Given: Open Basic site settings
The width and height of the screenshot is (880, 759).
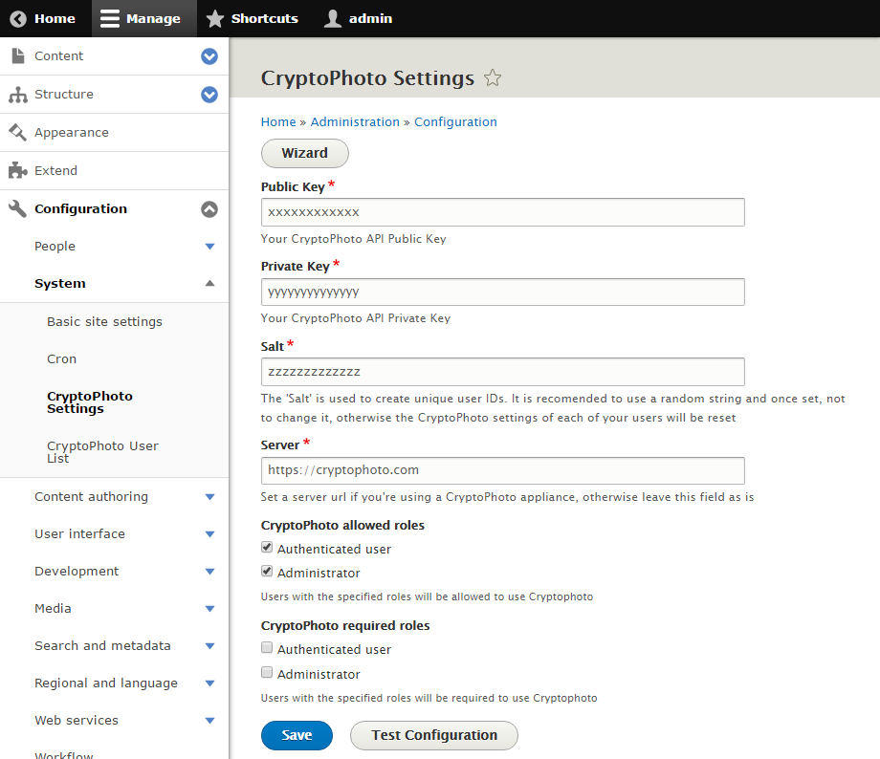Looking at the screenshot, I should (104, 321).
